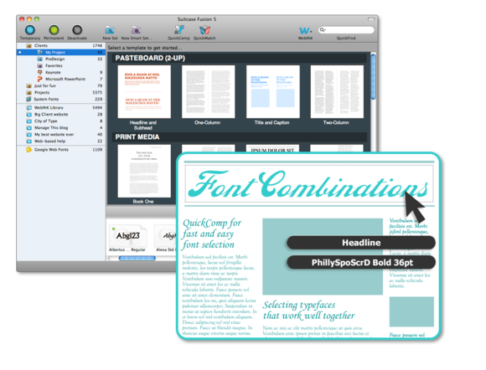Choose the Two-Column template
Screen dimensions: 486x370
point(337,92)
